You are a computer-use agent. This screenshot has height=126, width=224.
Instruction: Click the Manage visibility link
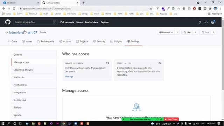click(69, 77)
